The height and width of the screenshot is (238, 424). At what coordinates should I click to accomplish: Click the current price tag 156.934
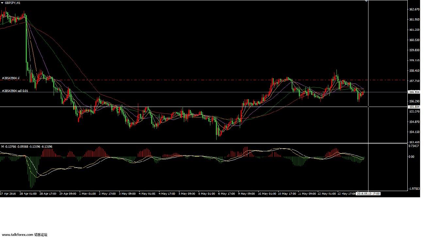click(414, 92)
